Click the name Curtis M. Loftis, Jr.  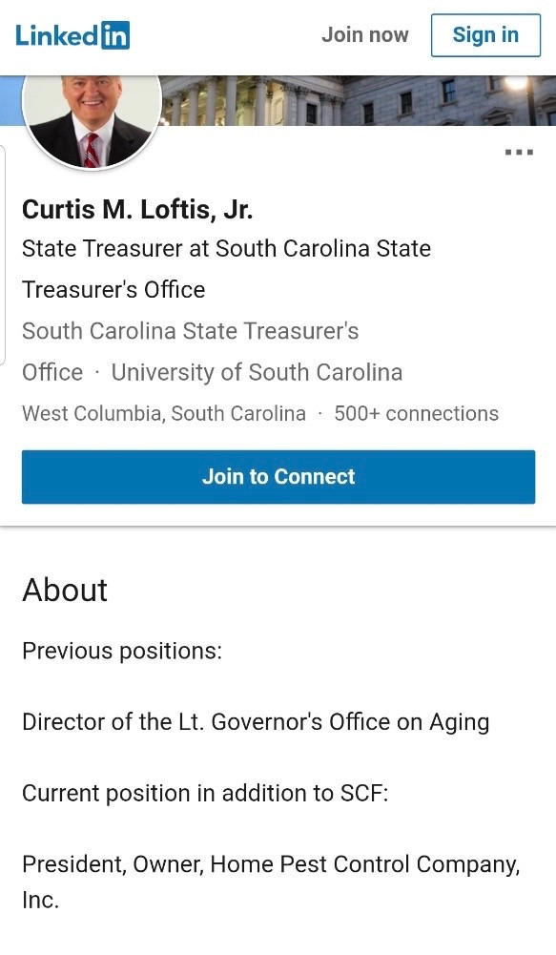coord(137,210)
